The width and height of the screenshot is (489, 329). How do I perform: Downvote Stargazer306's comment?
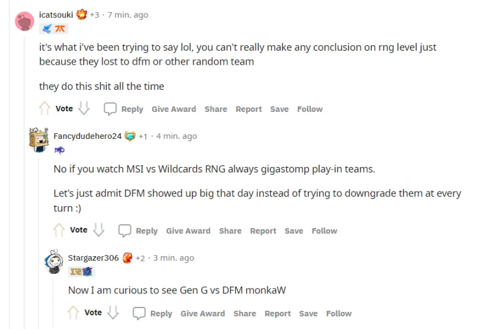pos(112,313)
